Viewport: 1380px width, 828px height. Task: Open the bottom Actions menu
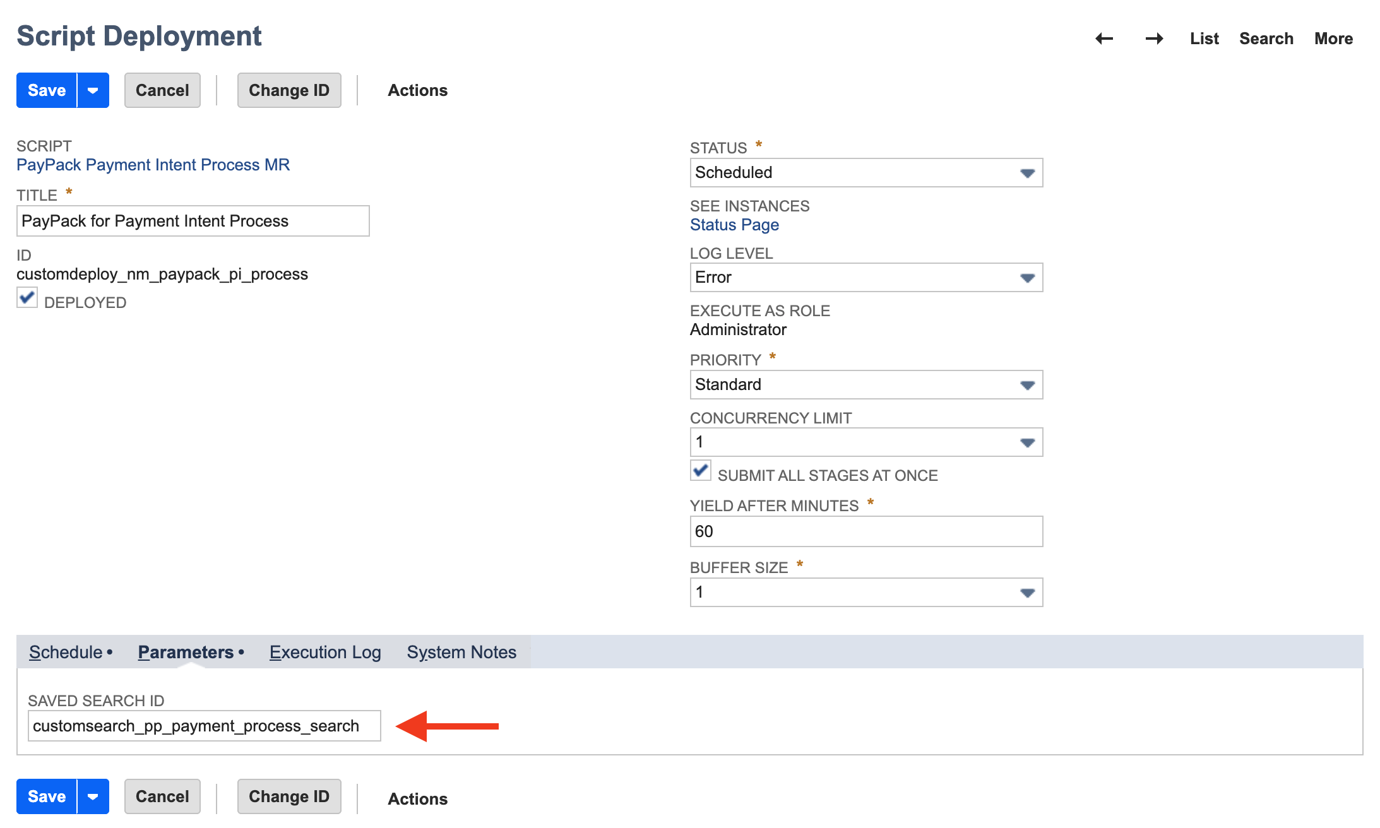pos(417,799)
